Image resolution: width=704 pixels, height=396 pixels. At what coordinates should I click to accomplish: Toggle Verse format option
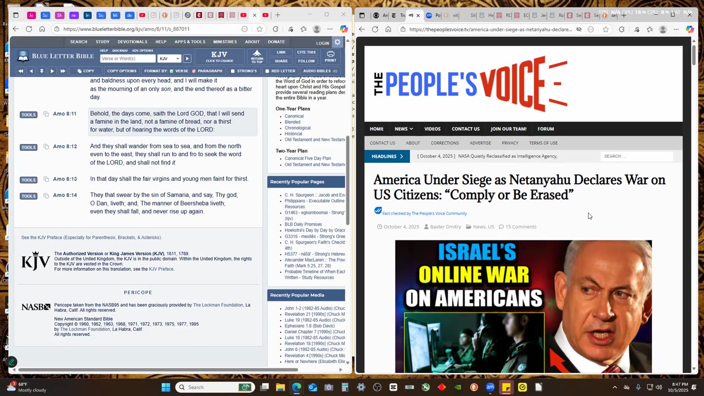click(x=179, y=71)
